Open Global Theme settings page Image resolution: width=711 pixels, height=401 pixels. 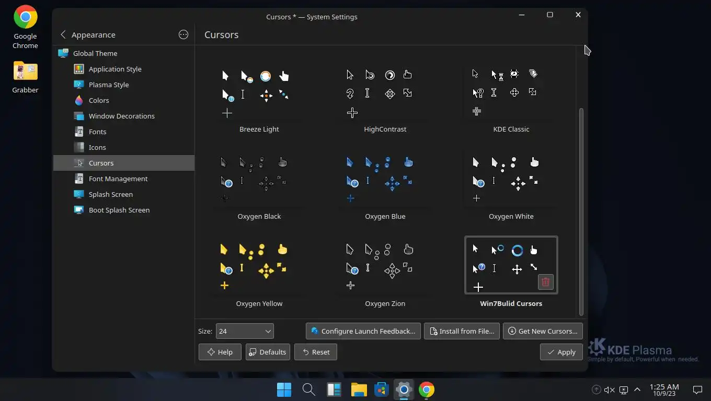point(124,53)
